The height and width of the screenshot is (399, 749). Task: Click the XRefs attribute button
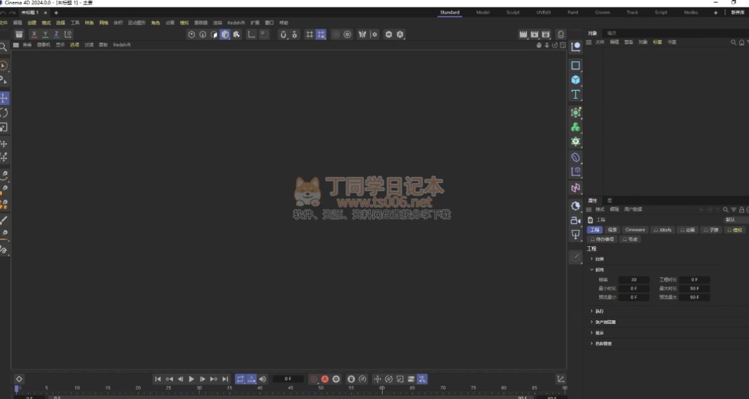point(663,230)
